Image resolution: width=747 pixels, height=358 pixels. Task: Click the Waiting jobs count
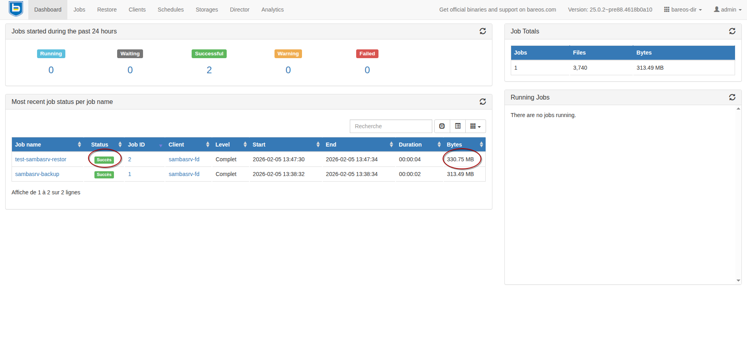click(x=130, y=70)
